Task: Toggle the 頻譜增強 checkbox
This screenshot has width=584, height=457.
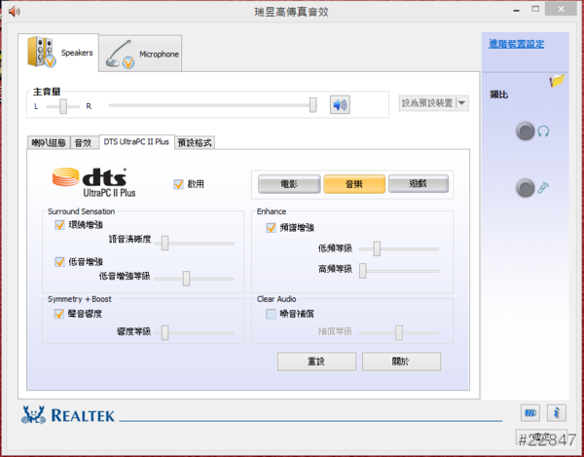Action: point(271,227)
